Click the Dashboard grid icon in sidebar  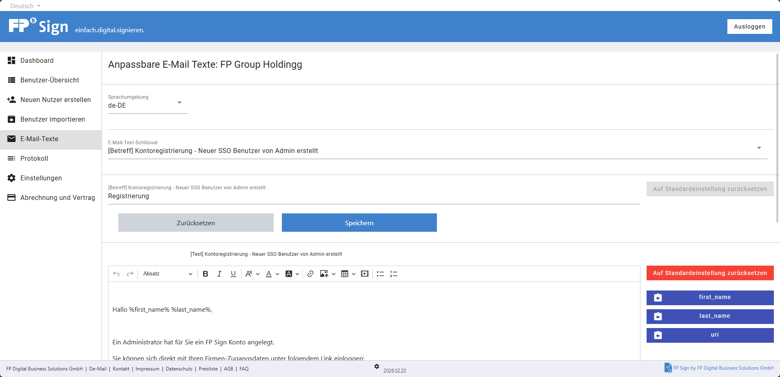(11, 60)
